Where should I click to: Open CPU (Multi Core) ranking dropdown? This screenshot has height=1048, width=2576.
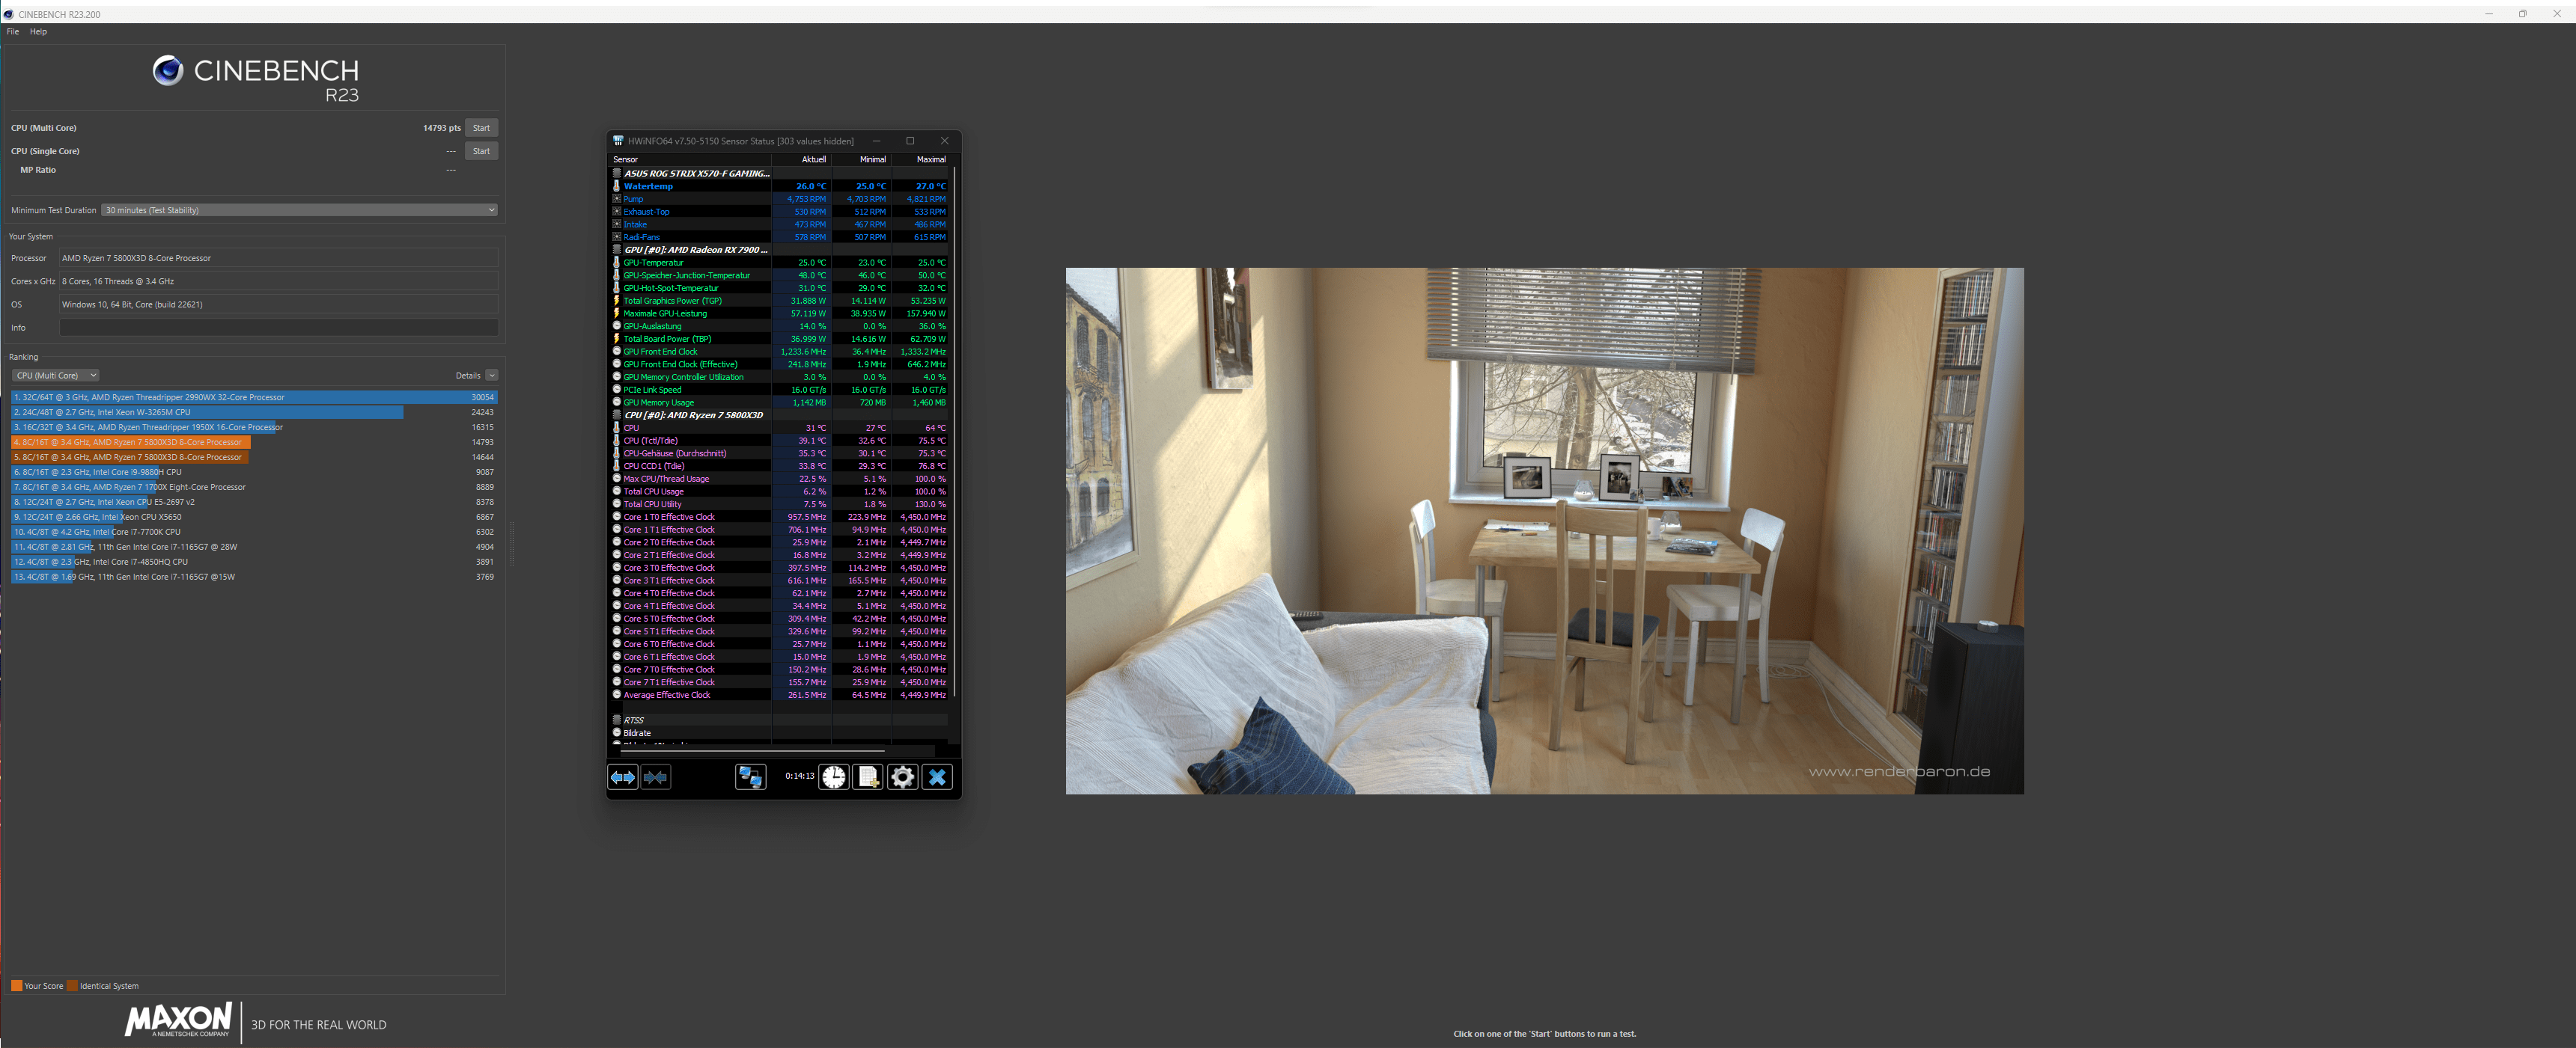point(55,376)
